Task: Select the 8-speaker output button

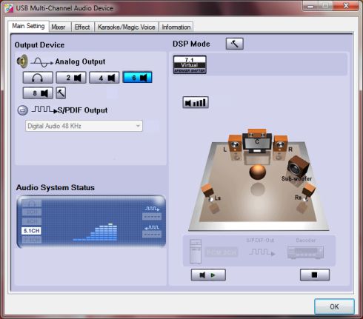Action: tap(38, 93)
